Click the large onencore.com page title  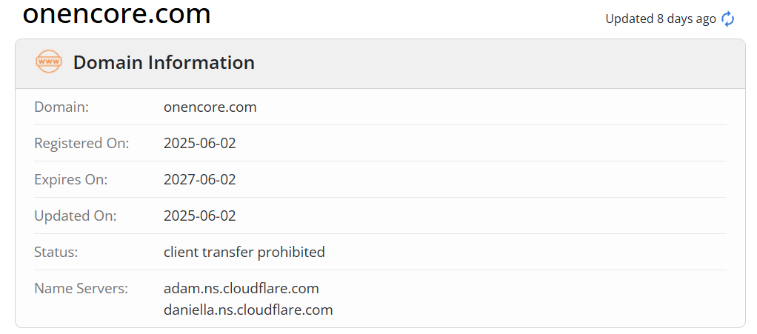[116, 13]
